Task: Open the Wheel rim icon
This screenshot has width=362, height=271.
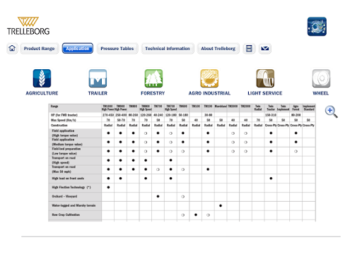Action: coord(321,78)
